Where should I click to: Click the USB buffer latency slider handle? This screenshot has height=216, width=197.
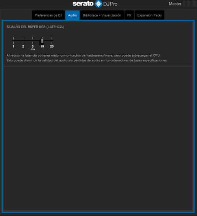pyautogui.click(x=42, y=41)
